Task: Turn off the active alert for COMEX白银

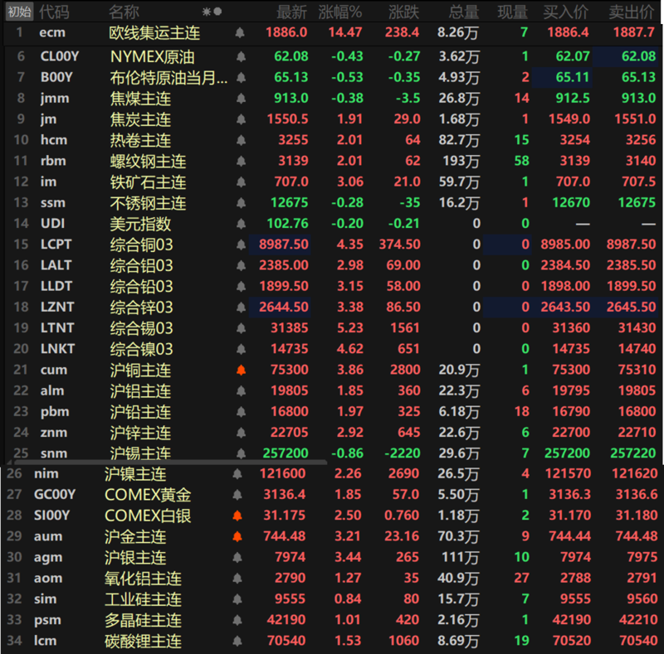Action: point(238,516)
